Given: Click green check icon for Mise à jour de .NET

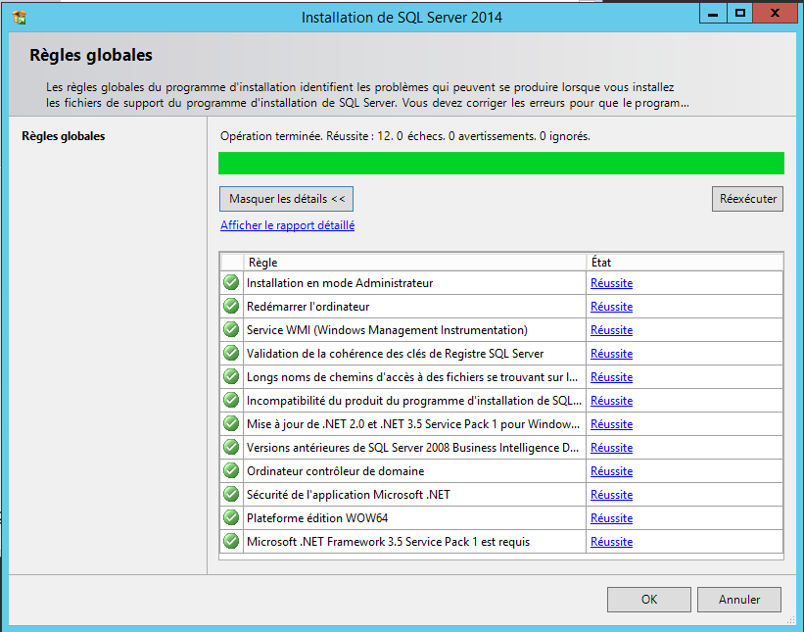Looking at the screenshot, I should [231, 423].
